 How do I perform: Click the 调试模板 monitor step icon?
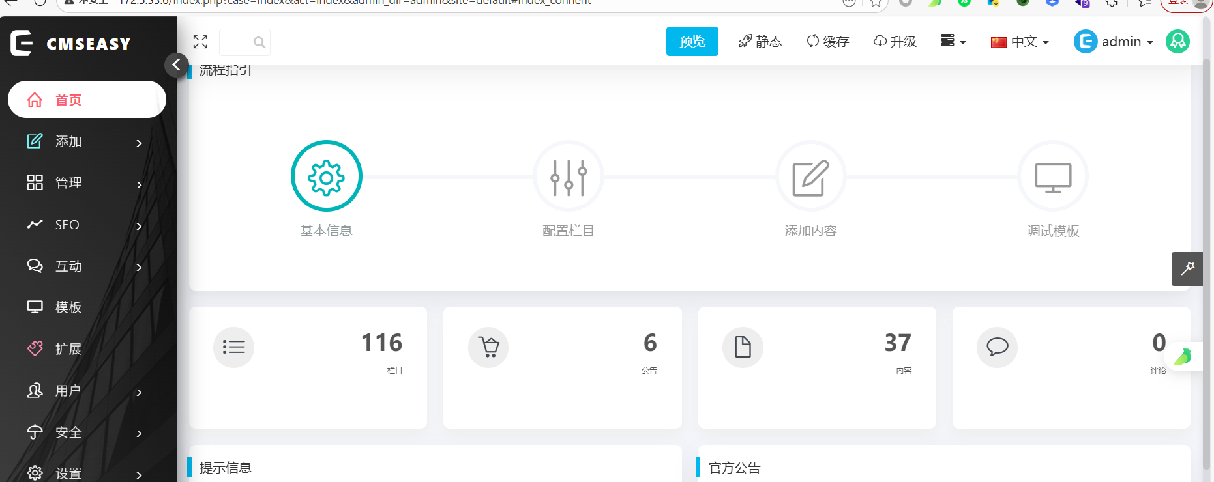pyautogui.click(x=1053, y=177)
